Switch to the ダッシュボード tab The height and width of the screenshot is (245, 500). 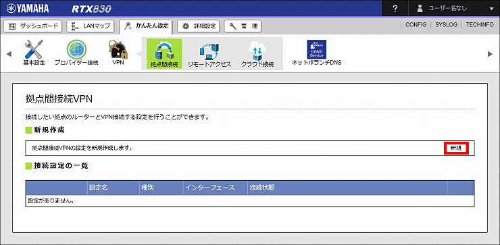(x=34, y=26)
